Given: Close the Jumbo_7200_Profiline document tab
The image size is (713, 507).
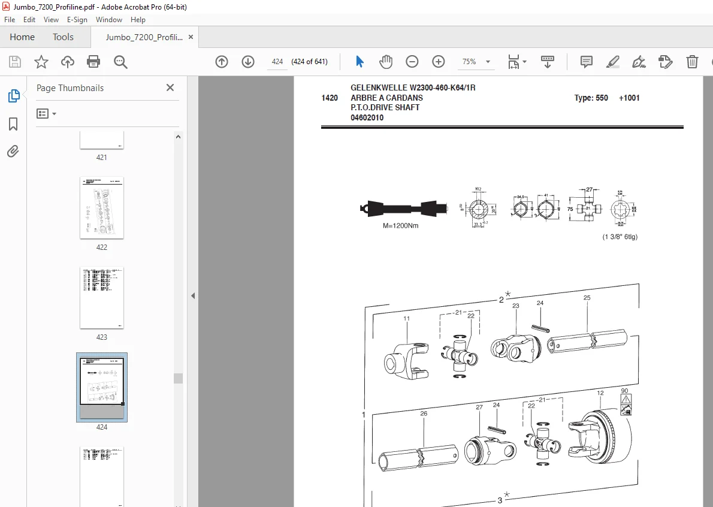Looking at the screenshot, I should 191,37.
